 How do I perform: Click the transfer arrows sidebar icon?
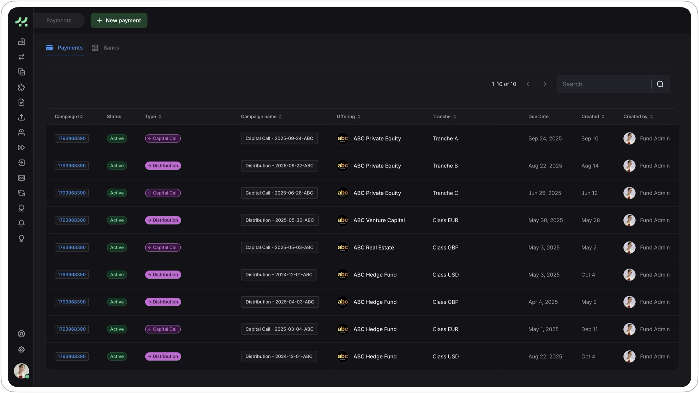pos(21,57)
